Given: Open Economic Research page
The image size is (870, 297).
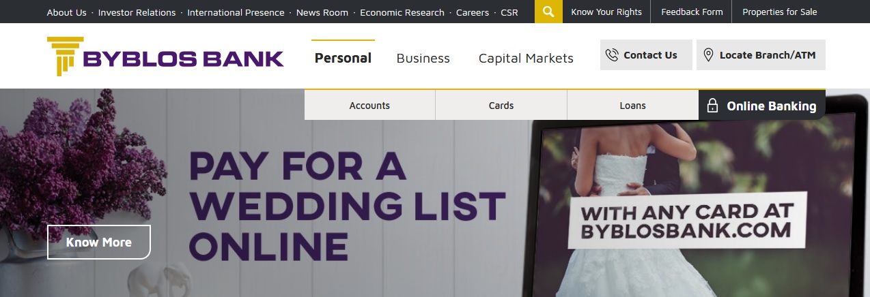Looking at the screenshot, I should pos(402,12).
